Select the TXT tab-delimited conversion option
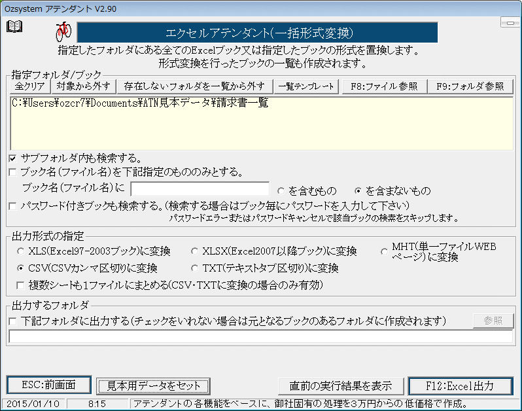The height and width of the screenshot is (411, 522). 195,268
